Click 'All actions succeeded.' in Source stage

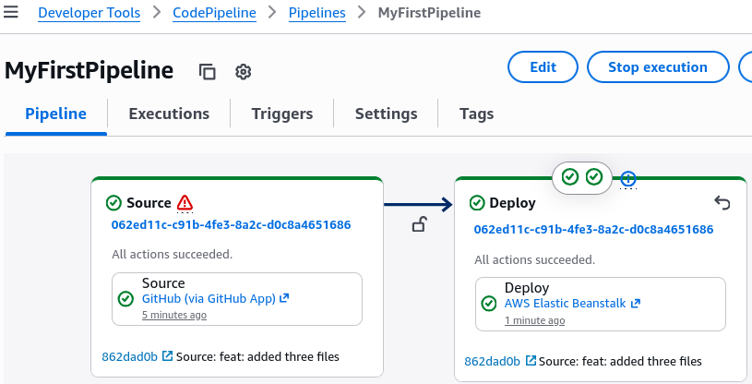[x=173, y=254]
